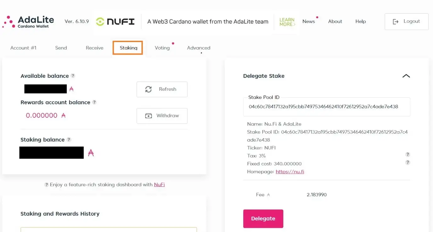Click the Refresh balance button
The height and width of the screenshot is (232, 433).
[x=162, y=89]
